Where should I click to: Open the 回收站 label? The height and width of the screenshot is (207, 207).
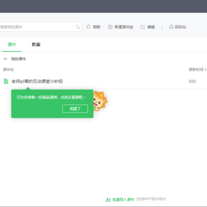[181, 27]
